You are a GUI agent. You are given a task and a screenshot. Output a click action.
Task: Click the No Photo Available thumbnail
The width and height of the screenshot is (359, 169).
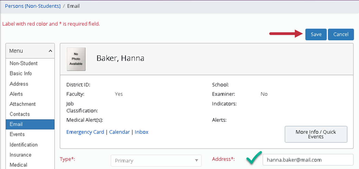coord(76,59)
